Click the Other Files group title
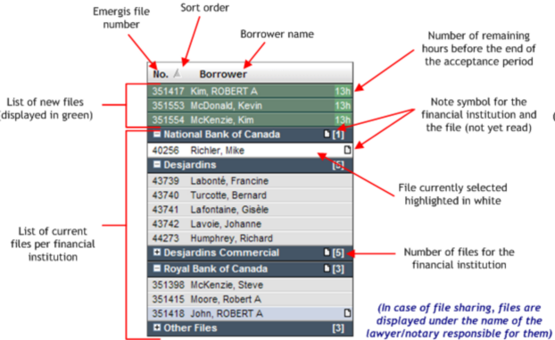This screenshot has width=555, height=340. point(190,328)
